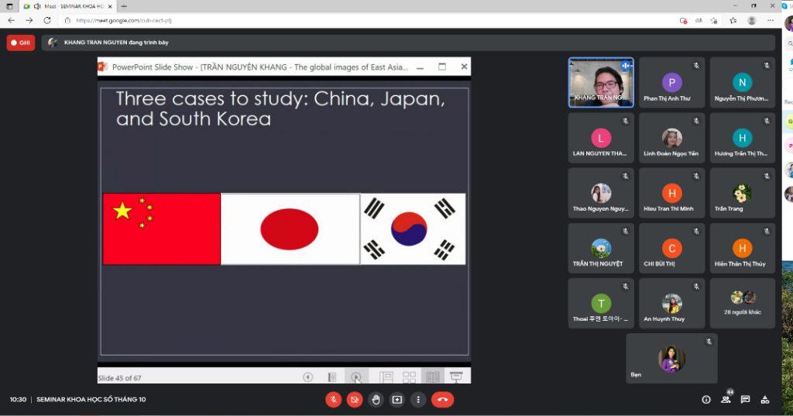793x416 pixels.
Task: Open the chat panel icon
Action: 746,400
